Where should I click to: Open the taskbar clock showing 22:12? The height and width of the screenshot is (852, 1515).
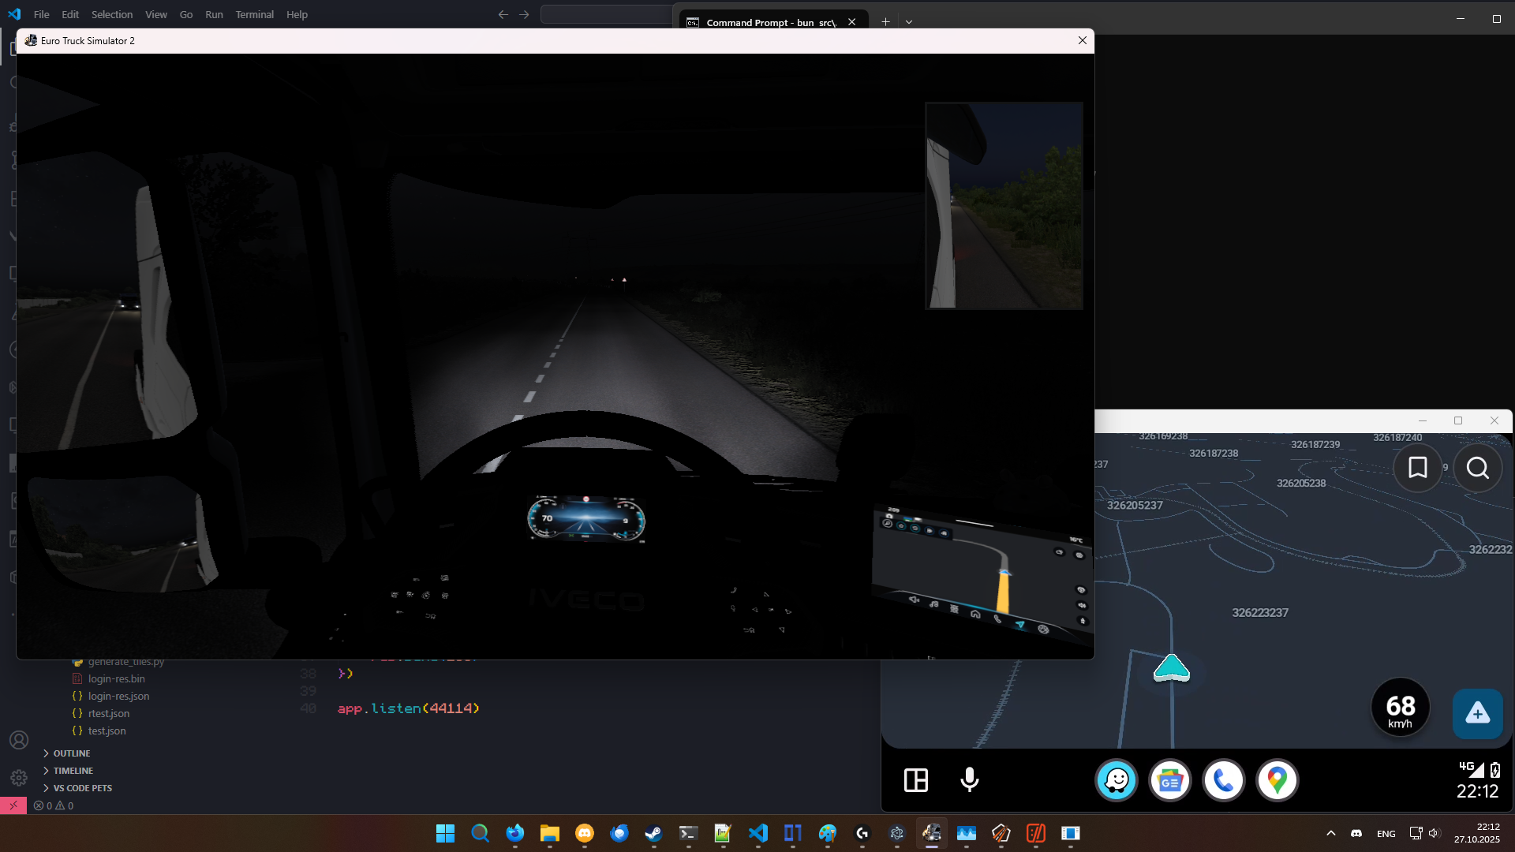tap(1477, 833)
